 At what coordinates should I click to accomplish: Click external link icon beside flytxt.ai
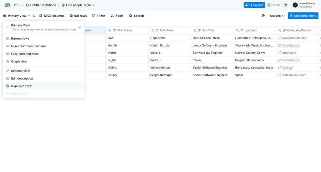point(279,68)
